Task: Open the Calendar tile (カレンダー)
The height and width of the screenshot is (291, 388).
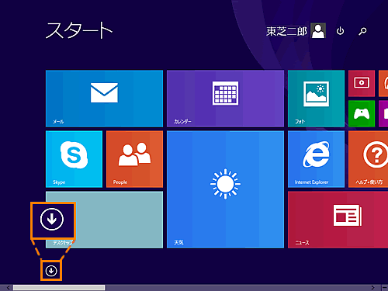Action: click(225, 99)
